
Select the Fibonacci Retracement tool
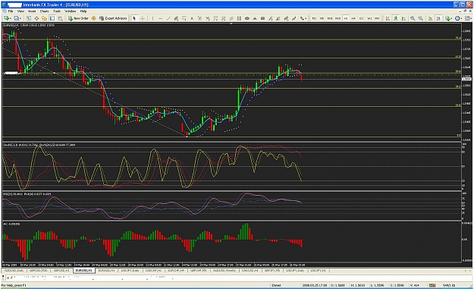[184, 18]
